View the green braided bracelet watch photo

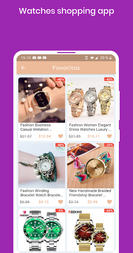[42, 166]
